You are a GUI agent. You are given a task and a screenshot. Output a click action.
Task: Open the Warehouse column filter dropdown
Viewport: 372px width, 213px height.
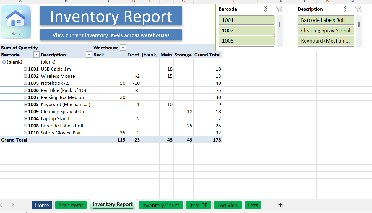[x=123, y=48]
